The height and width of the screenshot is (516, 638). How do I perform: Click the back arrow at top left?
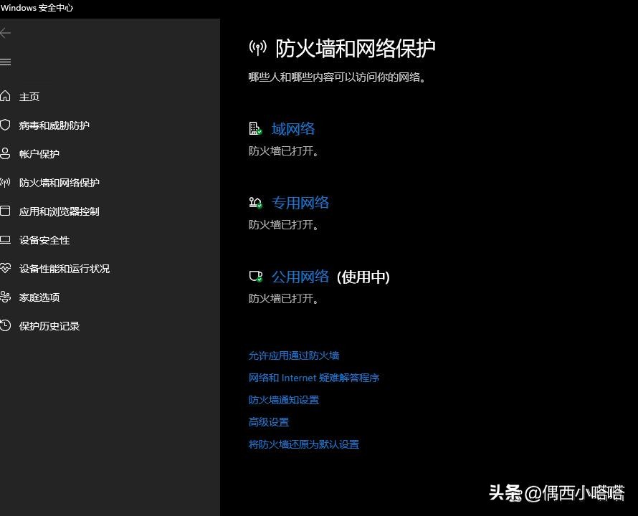point(6,32)
